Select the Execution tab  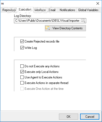click(25, 10)
